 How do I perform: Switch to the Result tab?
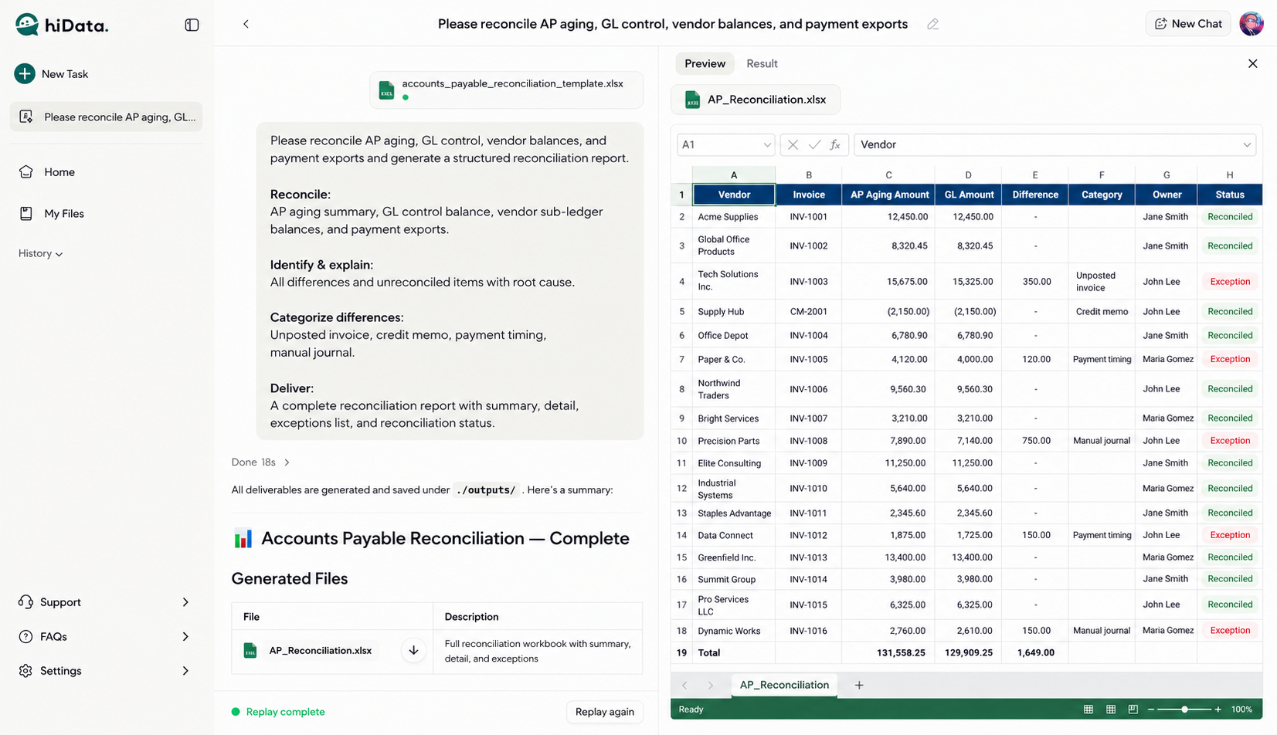[762, 64]
